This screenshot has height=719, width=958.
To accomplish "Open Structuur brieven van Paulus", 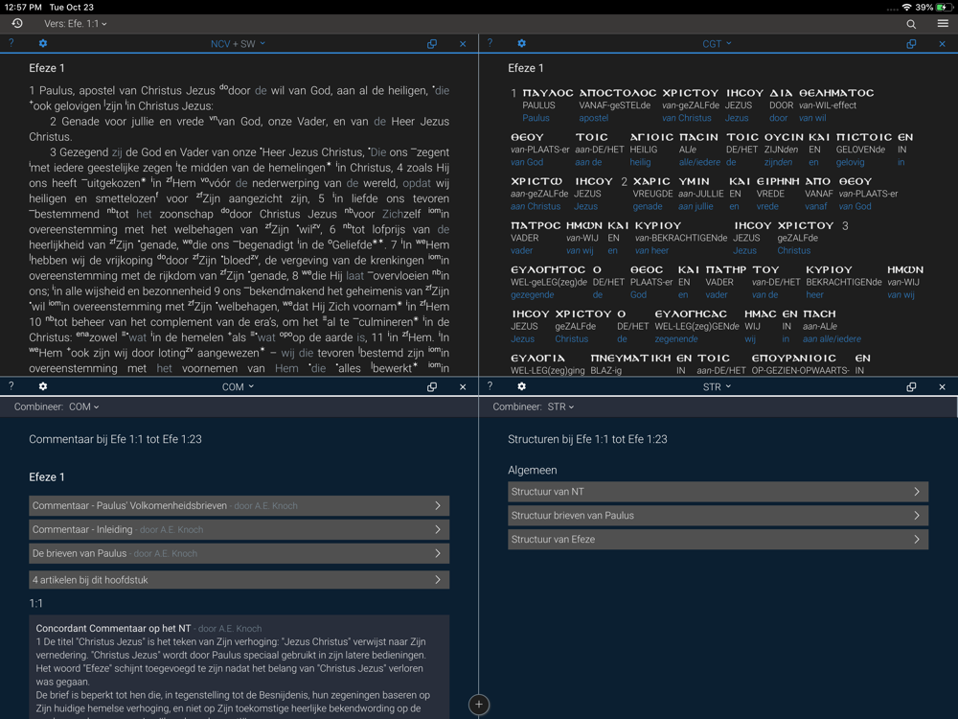I will click(x=718, y=516).
